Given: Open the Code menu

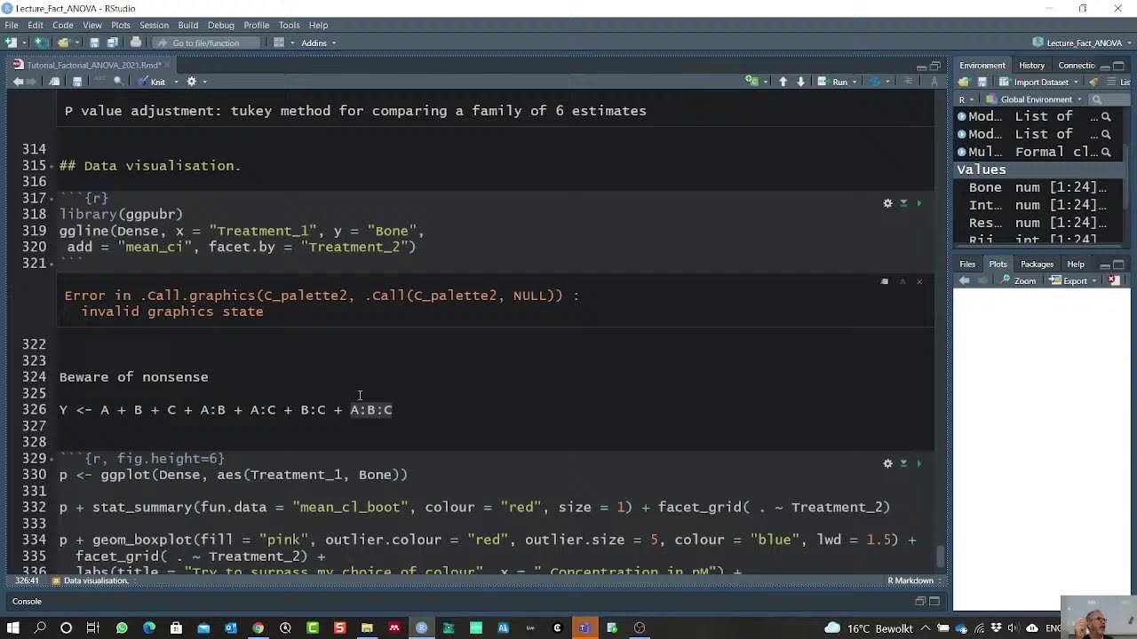Looking at the screenshot, I should click(x=62, y=25).
